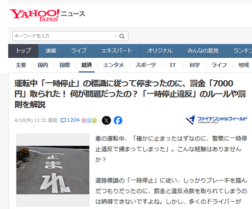The width and height of the screenshot is (252, 209).
Task: Open the ライブ tab
Action: 78,51
